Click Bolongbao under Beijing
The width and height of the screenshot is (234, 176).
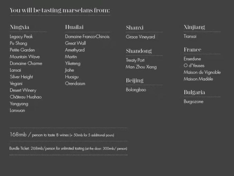[136, 90]
